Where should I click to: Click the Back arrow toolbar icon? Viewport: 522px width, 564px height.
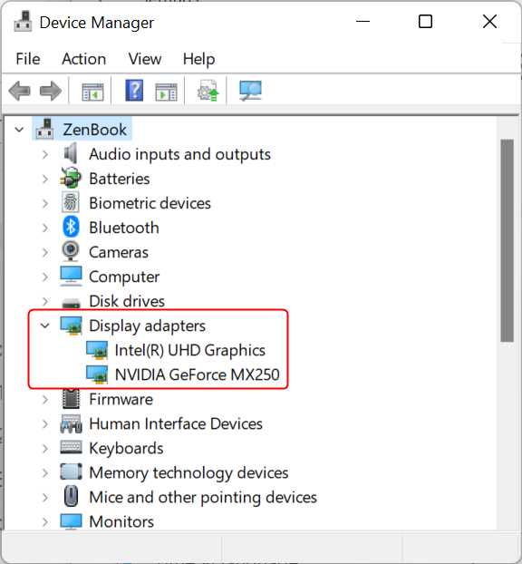click(x=19, y=91)
